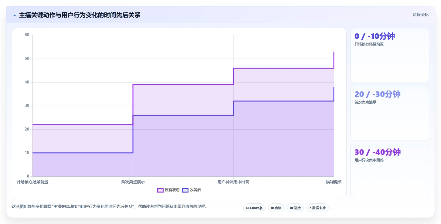Click the card subtitle 开场核心场景前置
Image resolution: width=441 pixels, height=224 pixels.
click(369, 44)
